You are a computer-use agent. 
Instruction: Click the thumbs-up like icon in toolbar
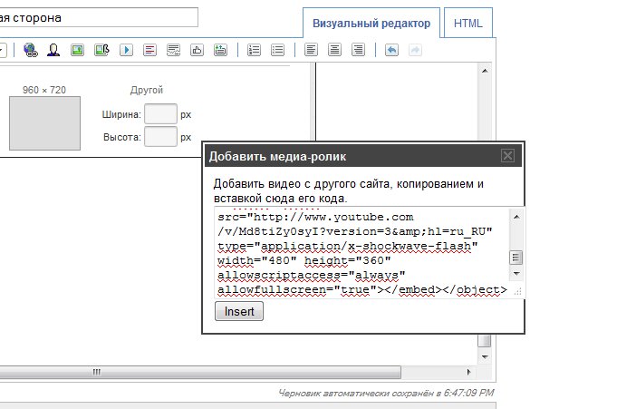[197, 50]
